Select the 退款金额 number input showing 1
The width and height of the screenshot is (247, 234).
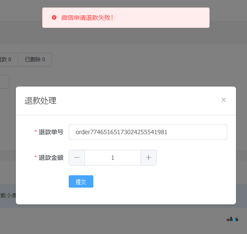click(113, 158)
